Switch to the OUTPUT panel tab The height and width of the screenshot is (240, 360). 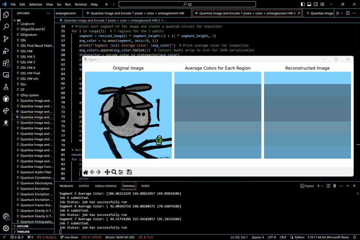pyautogui.click(x=84, y=186)
